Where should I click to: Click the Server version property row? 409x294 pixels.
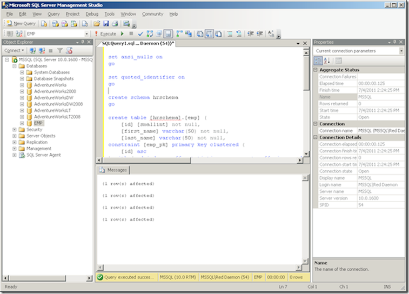click(361, 198)
